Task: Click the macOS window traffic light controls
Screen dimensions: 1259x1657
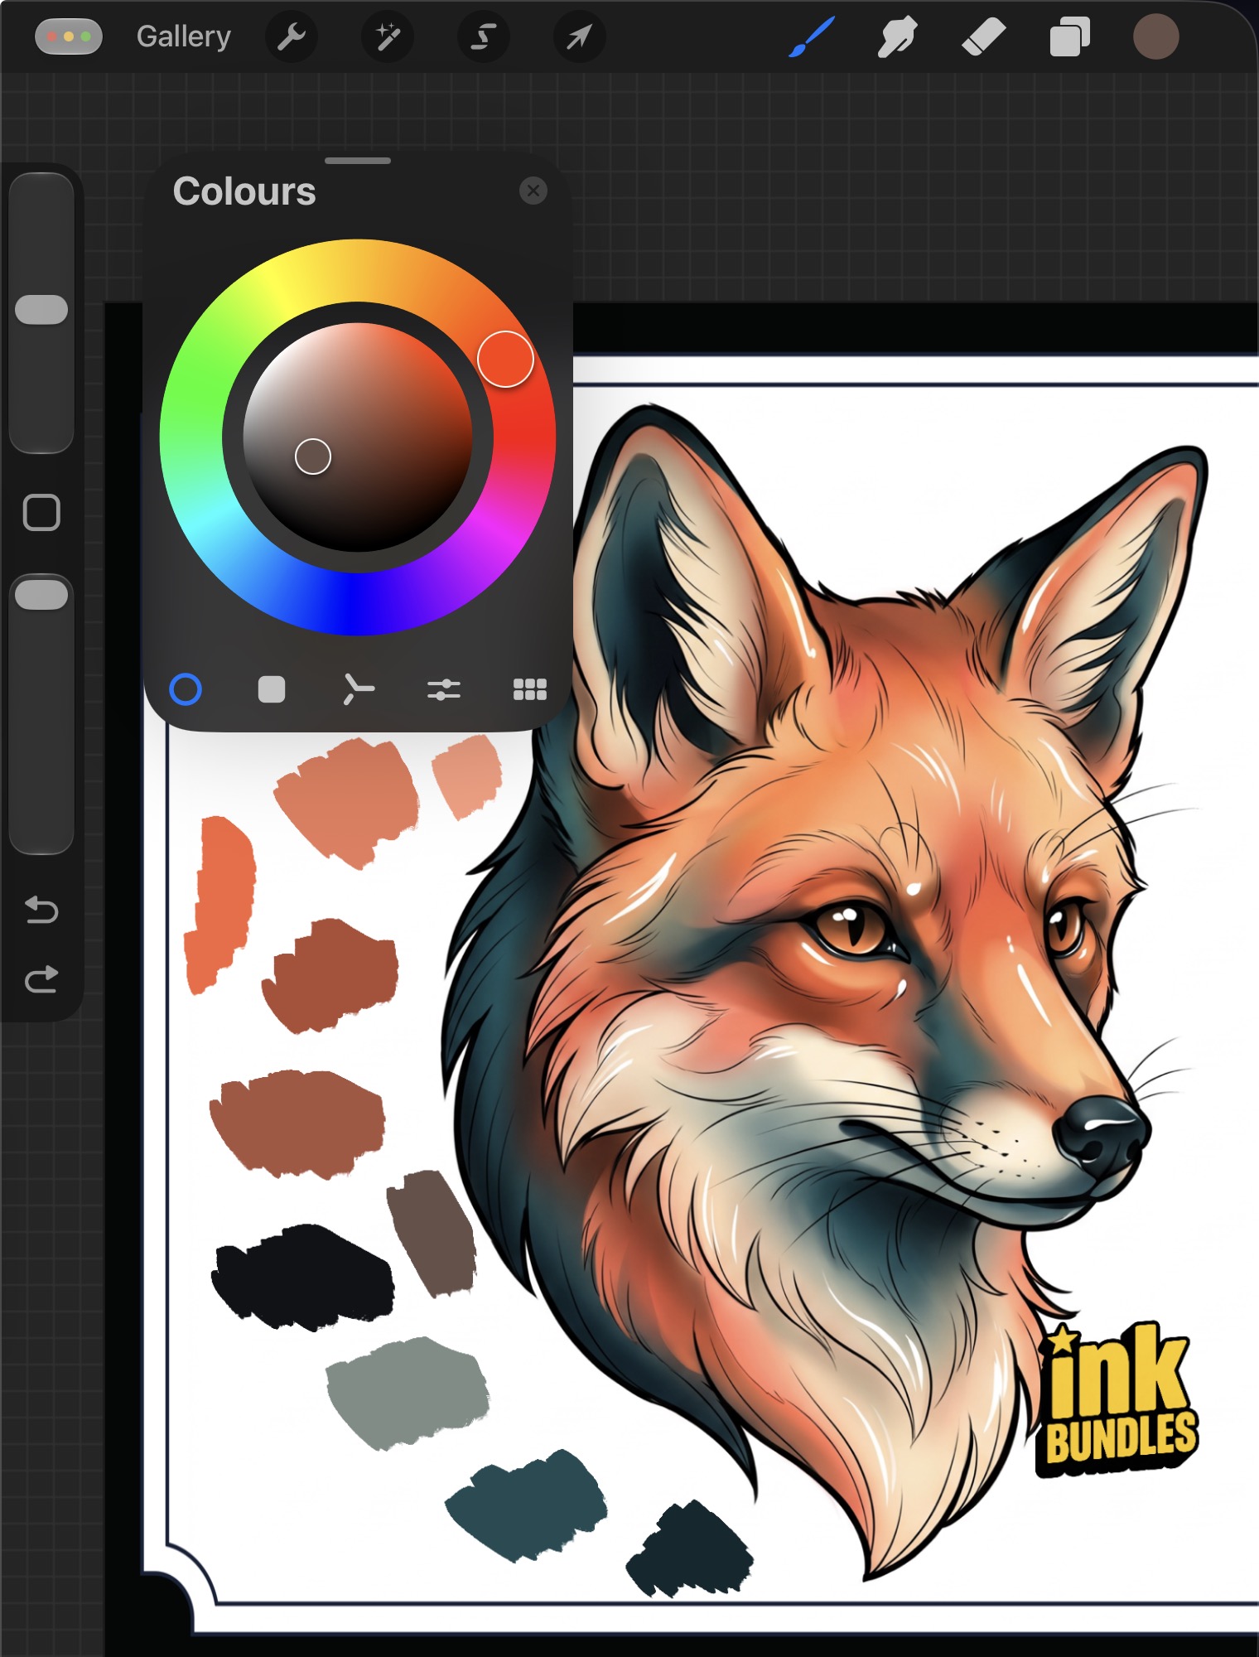Action: pyautogui.click(x=69, y=36)
